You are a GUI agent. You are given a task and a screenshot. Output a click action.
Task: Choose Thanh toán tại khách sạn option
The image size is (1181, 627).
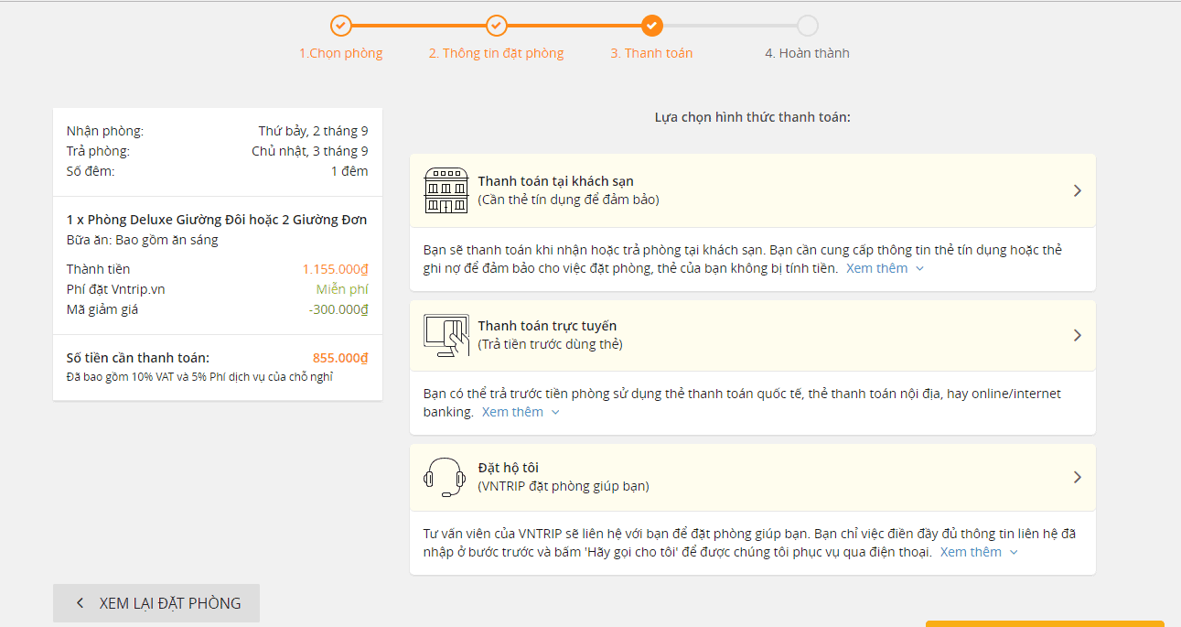click(753, 190)
